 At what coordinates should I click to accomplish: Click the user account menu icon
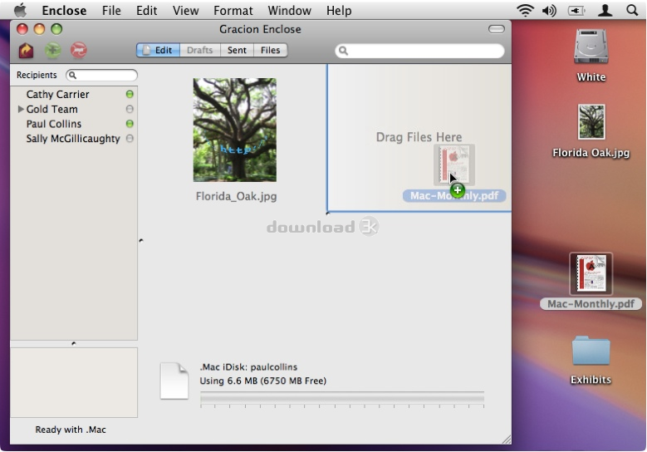(605, 10)
